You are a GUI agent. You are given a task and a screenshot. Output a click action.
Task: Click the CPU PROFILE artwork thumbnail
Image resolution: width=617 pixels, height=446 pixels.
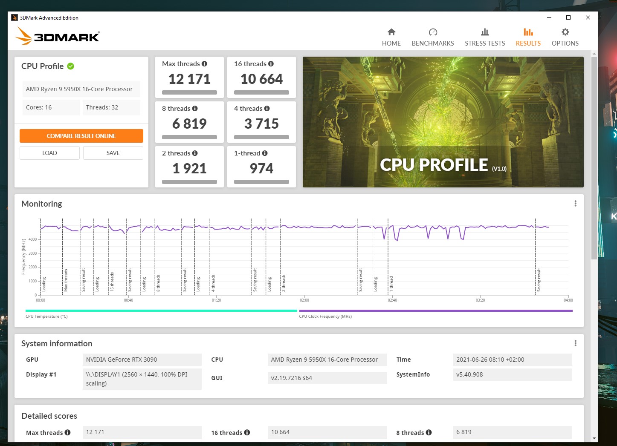tap(443, 122)
